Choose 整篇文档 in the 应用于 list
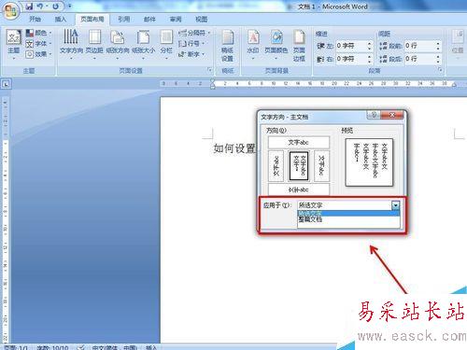Image resolution: width=467 pixels, height=350 pixels. [348, 219]
